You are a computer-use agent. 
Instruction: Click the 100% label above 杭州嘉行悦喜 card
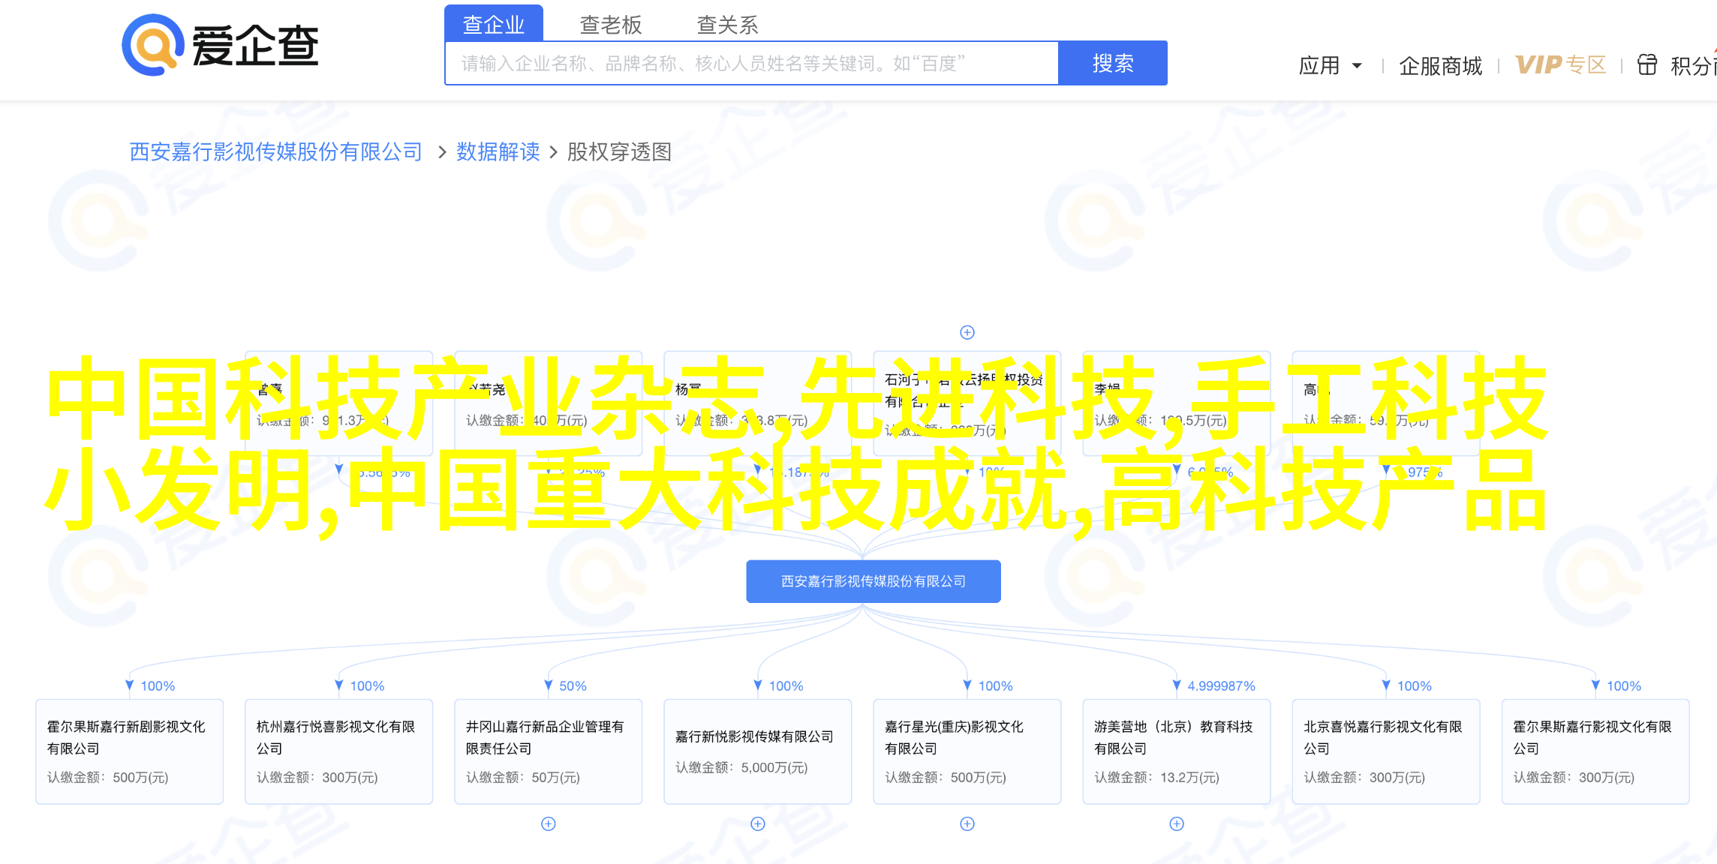(367, 686)
